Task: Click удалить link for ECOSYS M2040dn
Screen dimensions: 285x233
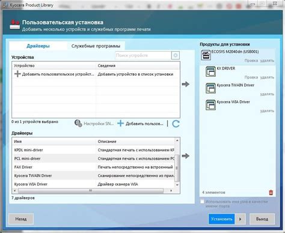Action: (x=267, y=61)
